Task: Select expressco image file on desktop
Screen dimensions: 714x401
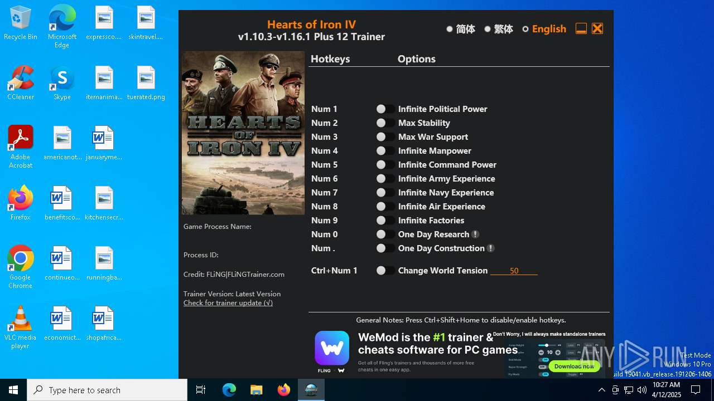Action: coord(104,23)
